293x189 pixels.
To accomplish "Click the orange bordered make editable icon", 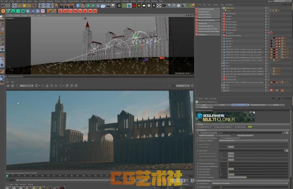I will tap(3, 11).
